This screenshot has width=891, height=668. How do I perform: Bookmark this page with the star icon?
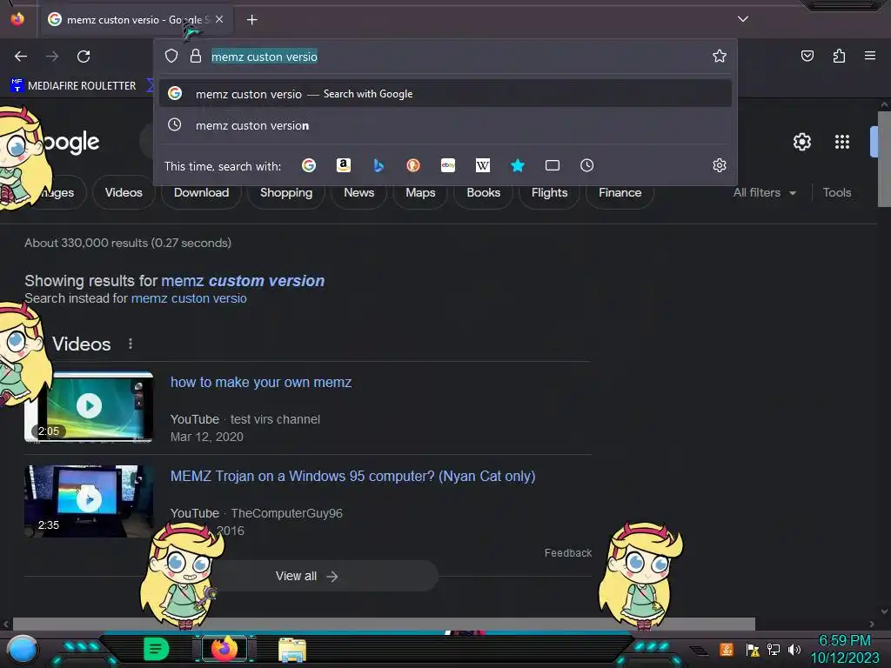720,56
